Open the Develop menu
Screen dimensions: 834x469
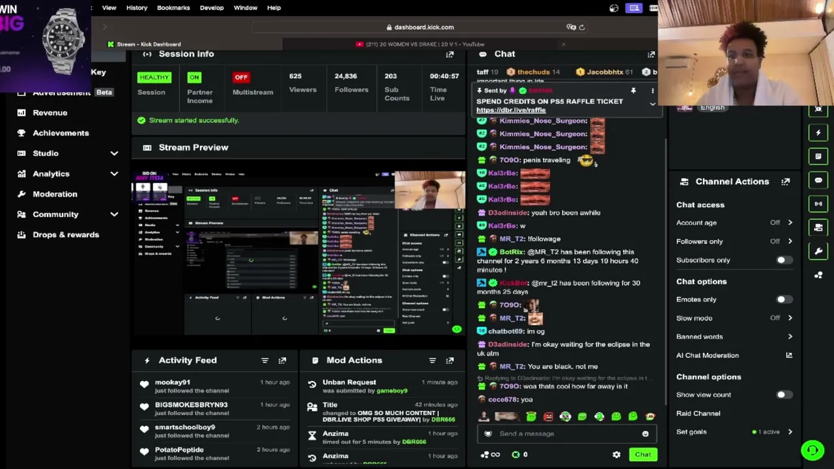pos(212,8)
